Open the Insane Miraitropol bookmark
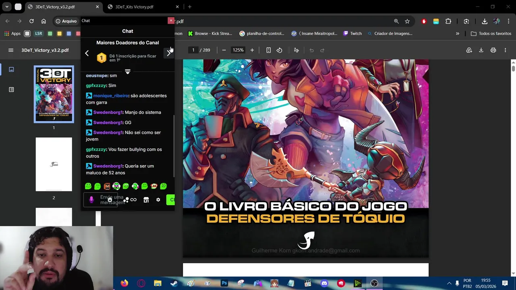The width and height of the screenshot is (516, 290). (x=314, y=33)
